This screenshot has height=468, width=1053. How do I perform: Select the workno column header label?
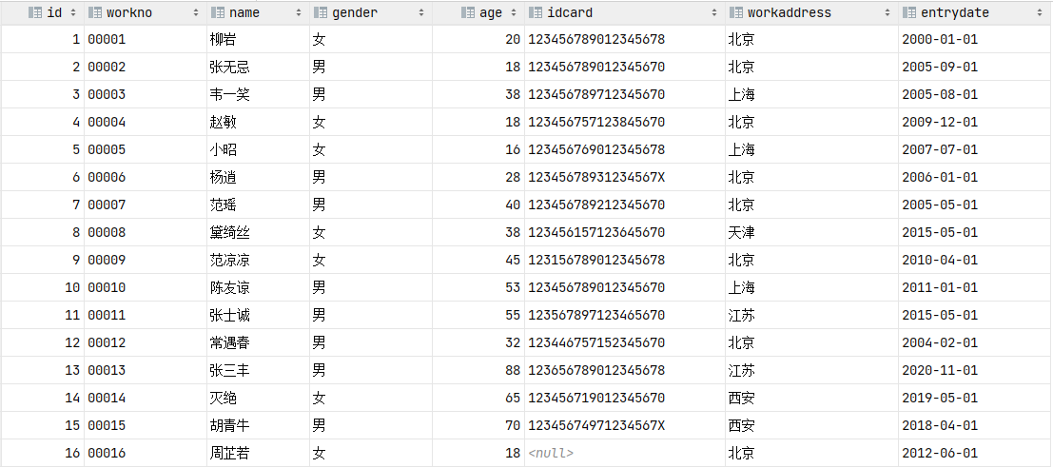pos(129,12)
